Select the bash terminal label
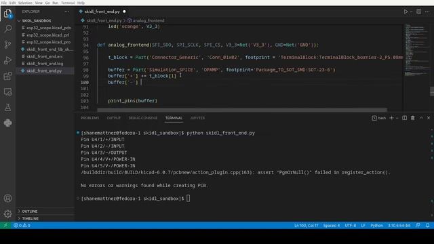The height and width of the screenshot is (244, 434). pos(379,118)
